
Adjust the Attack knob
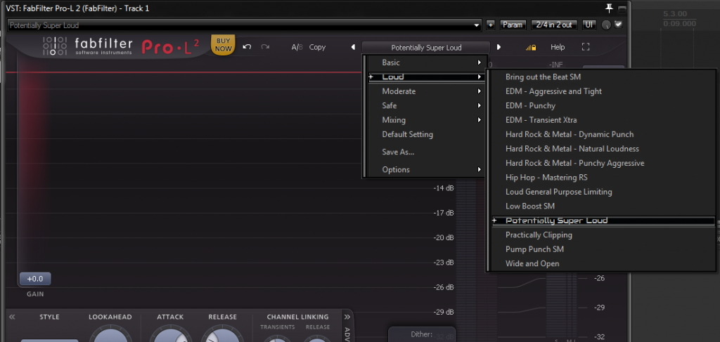point(170,334)
